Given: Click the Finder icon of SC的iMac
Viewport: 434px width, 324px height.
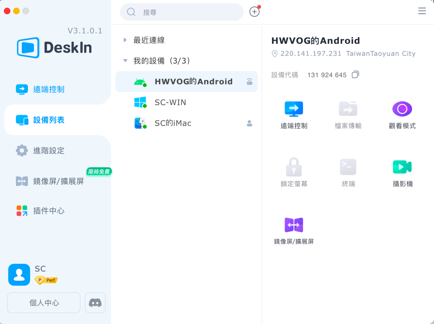Looking at the screenshot, I should click(x=140, y=123).
